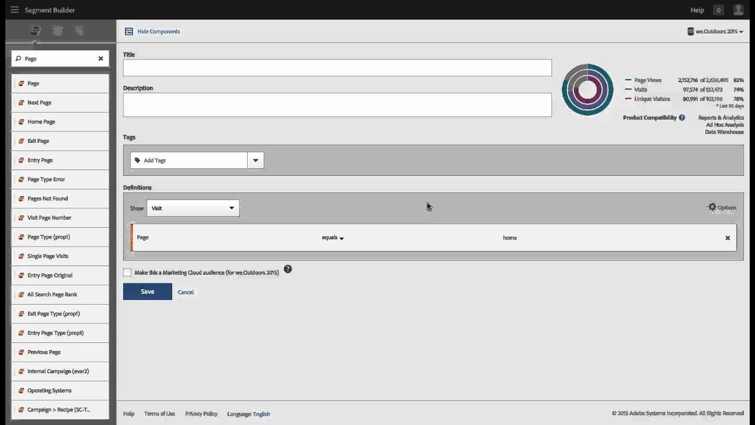
Task: Select Exit Page Type (prop1) component
Action: 60,313
